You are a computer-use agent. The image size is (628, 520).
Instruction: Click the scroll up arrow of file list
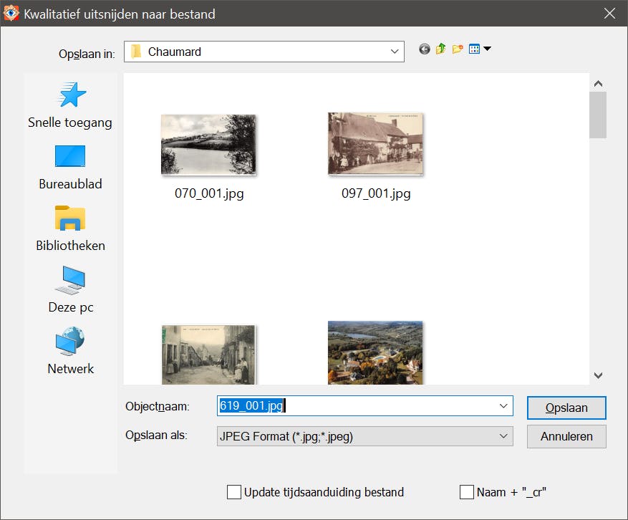pyautogui.click(x=599, y=84)
